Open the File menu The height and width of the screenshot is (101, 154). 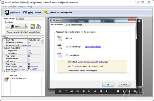[x=4, y=7]
